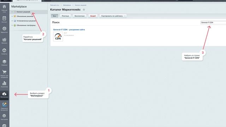Open the Рабочий стол home icon

4,7
